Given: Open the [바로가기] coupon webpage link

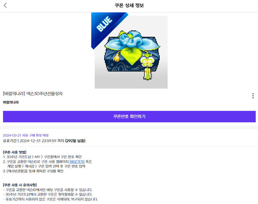Looking at the screenshot, I should (x=77, y=162).
